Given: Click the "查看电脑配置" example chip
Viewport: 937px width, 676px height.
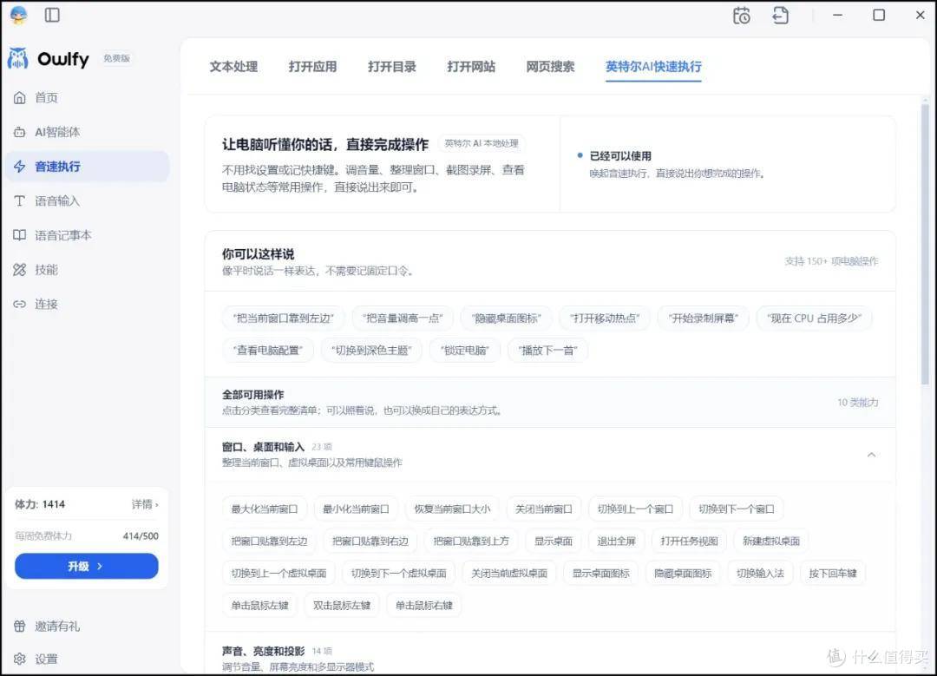Looking at the screenshot, I should (x=268, y=351).
